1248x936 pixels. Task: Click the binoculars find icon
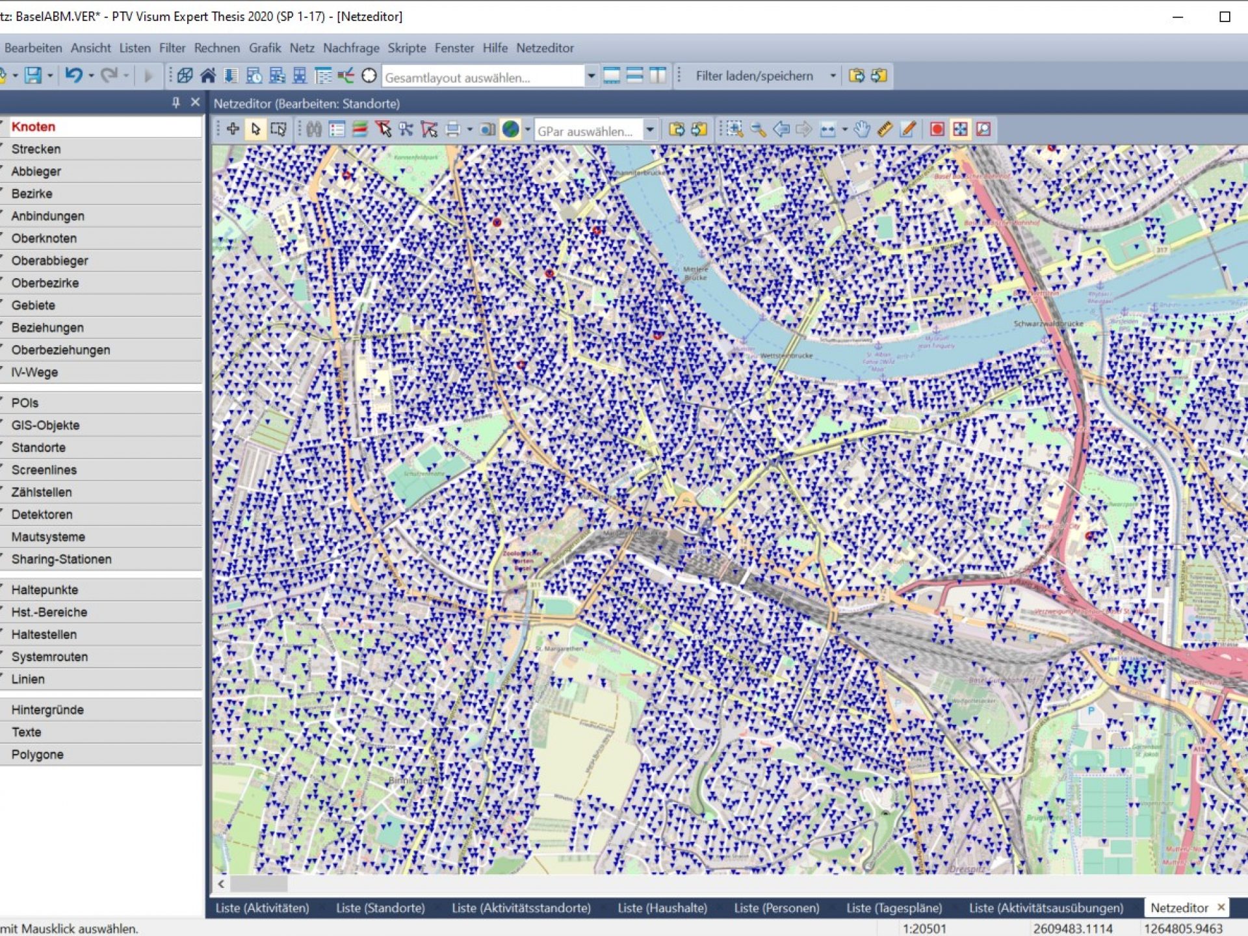(314, 129)
